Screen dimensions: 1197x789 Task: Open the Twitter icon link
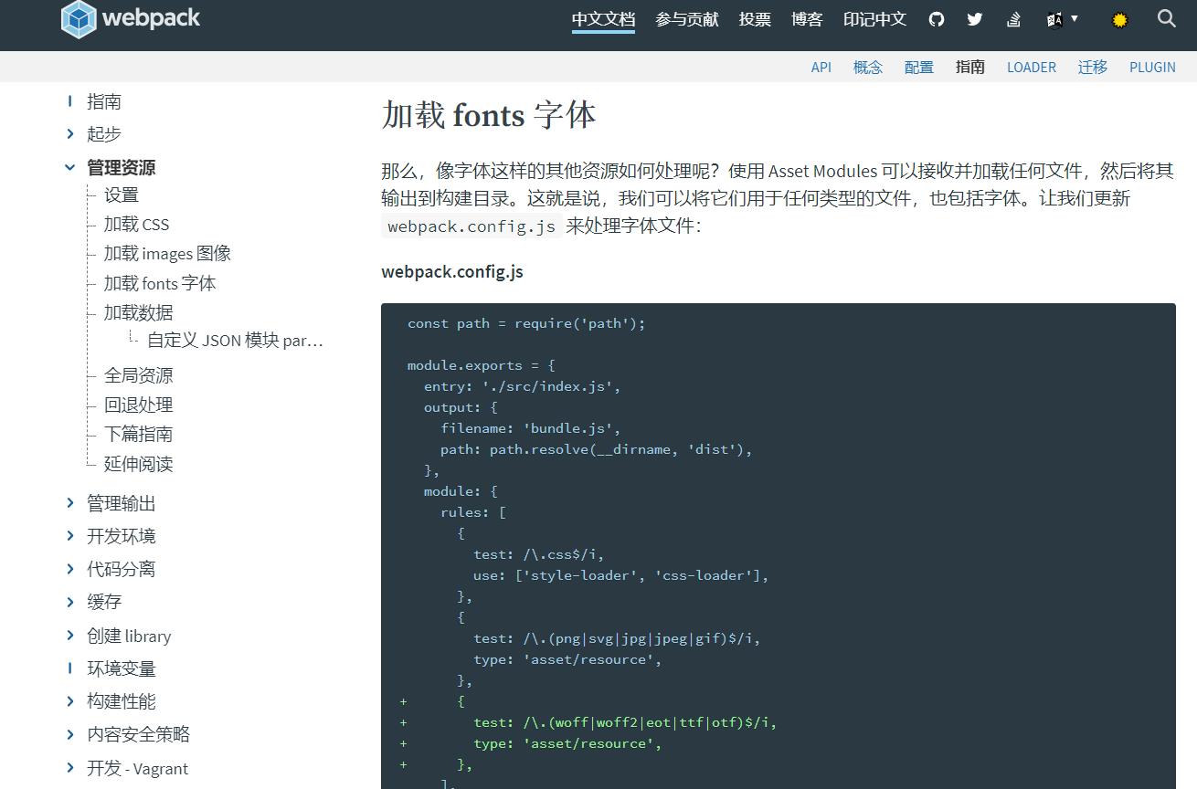point(975,19)
